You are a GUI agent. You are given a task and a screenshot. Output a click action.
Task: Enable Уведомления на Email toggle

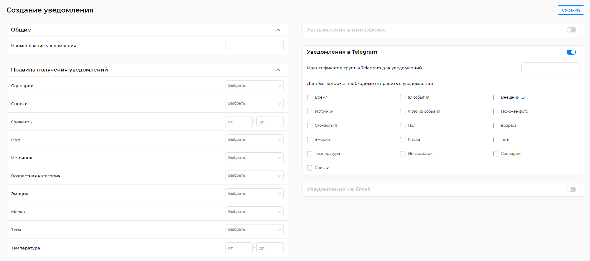point(571,190)
